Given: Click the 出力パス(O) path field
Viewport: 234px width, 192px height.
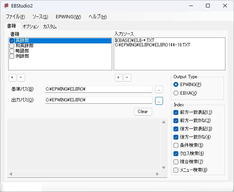Looking at the screenshot, I should pyautogui.click(x=98, y=100).
